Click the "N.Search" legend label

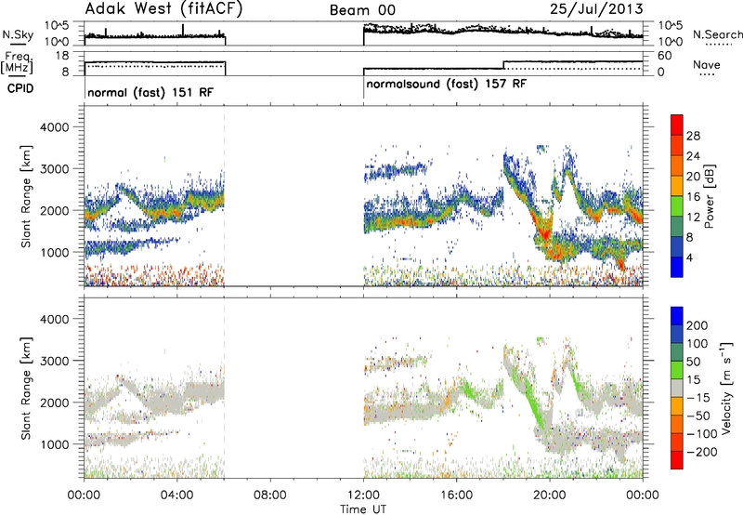tap(717, 34)
